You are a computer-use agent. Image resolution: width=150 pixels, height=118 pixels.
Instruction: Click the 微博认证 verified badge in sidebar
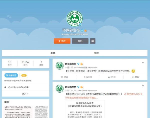pyautogui.click(x=11, y=75)
